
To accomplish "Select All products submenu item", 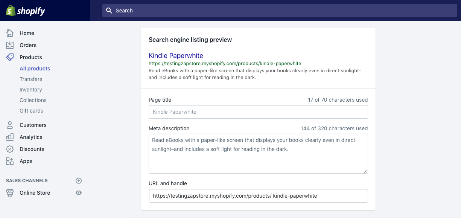I will [35, 69].
